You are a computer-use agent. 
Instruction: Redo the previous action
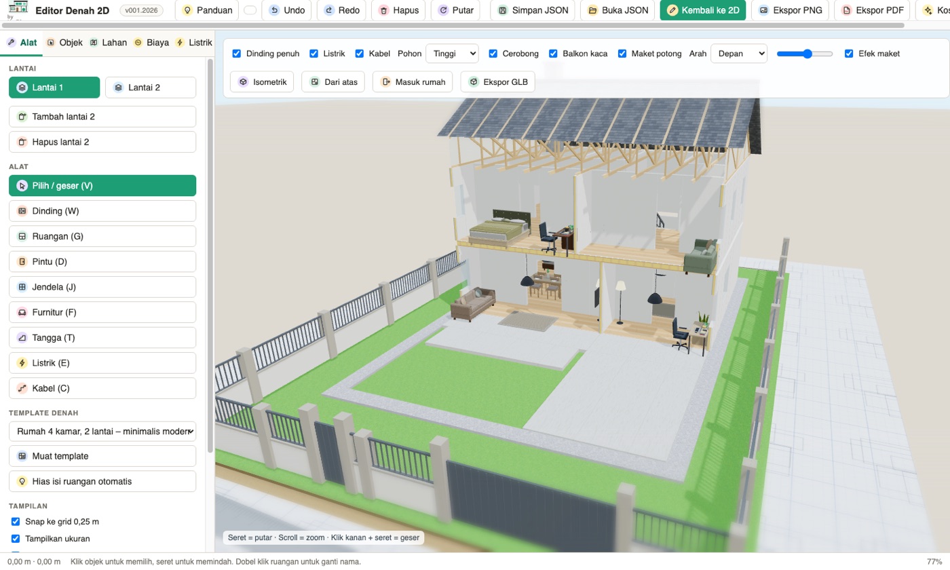[341, 10]
